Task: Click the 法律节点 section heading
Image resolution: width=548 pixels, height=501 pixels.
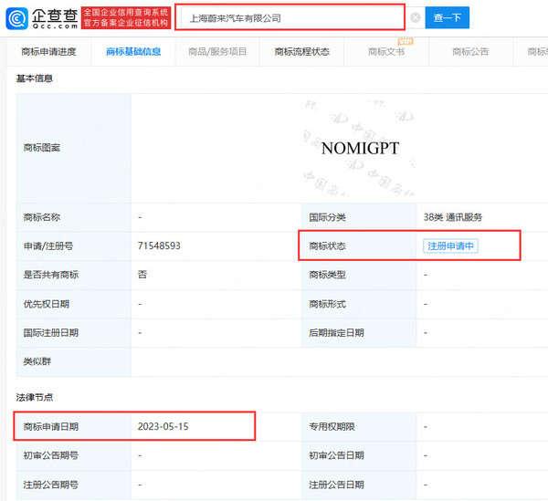Action: (35, 397)
